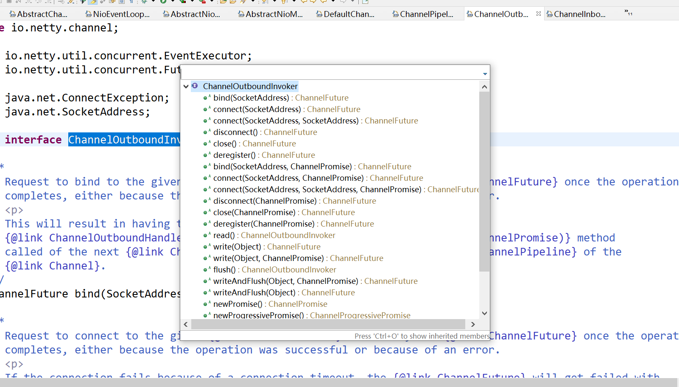Close the ChannelOutb... editor tab
This screenshot has height=387, width=679.
(539, 14)
